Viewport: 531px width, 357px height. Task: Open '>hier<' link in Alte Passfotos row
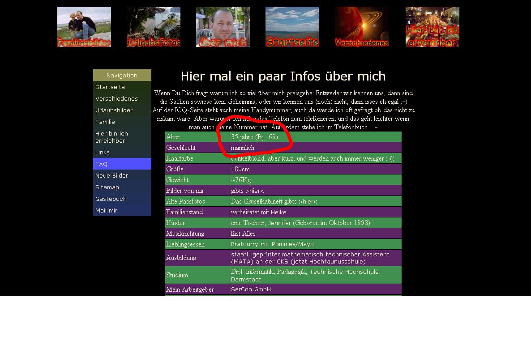[x=308, y=201]
